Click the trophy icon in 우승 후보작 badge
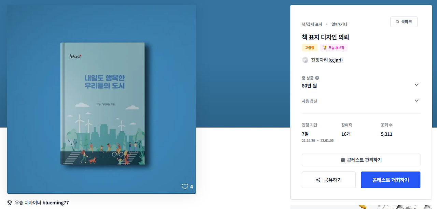 [325, 48]
